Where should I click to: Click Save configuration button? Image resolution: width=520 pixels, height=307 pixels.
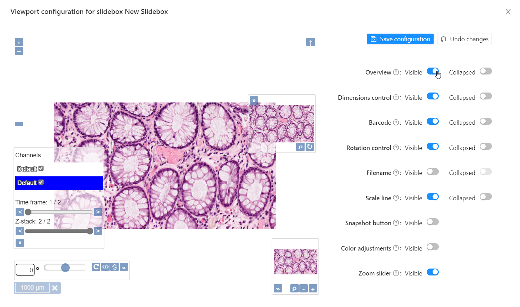click(400, 39)
